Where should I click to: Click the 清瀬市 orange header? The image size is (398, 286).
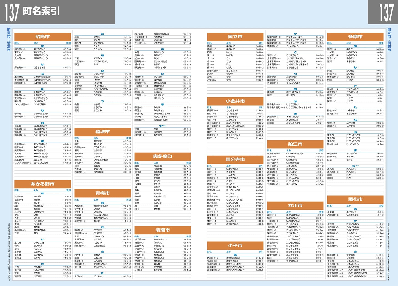163,230
